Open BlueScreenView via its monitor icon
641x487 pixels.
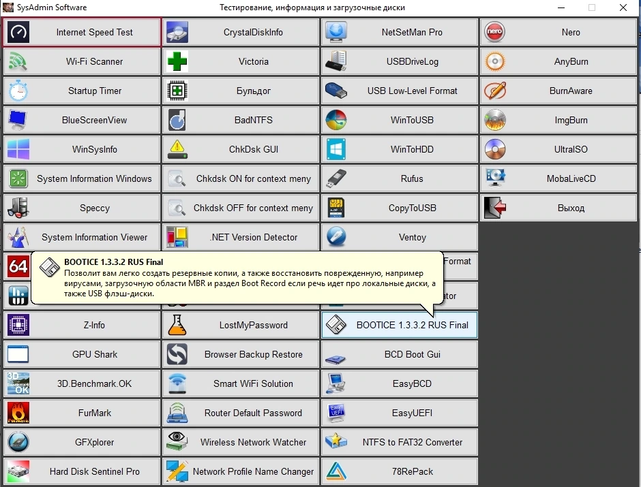(18, 120)
